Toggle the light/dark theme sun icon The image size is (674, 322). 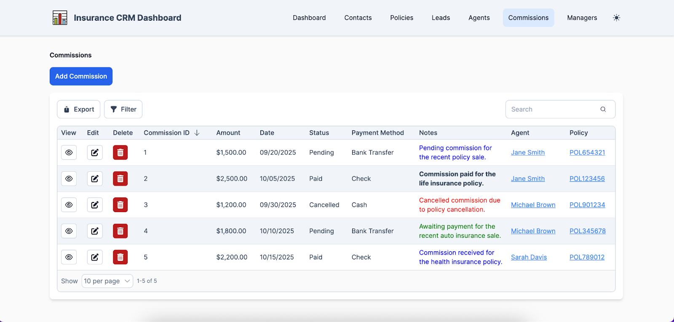coord(616,18)
